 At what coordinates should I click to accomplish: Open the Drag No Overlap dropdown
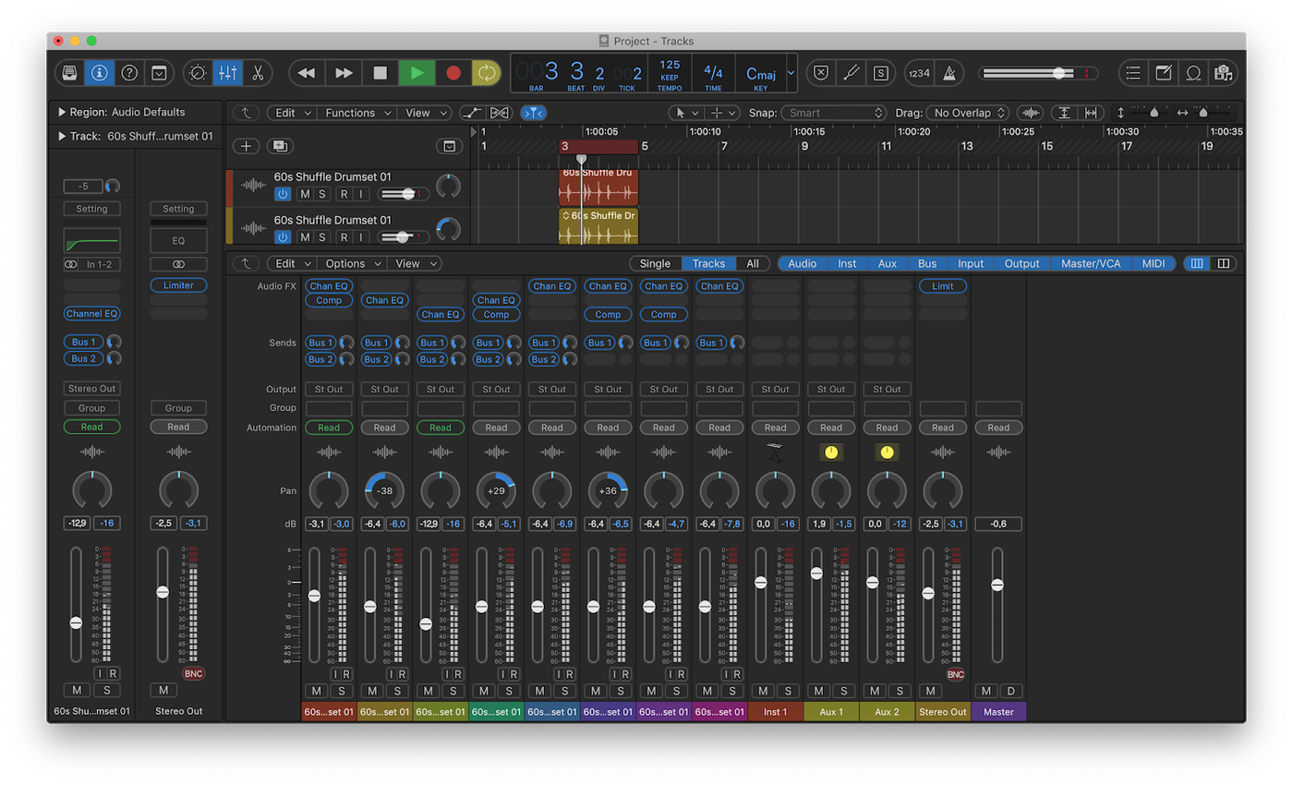tap(969, 113)
